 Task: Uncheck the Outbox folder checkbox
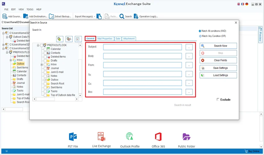tap(45, 80)
